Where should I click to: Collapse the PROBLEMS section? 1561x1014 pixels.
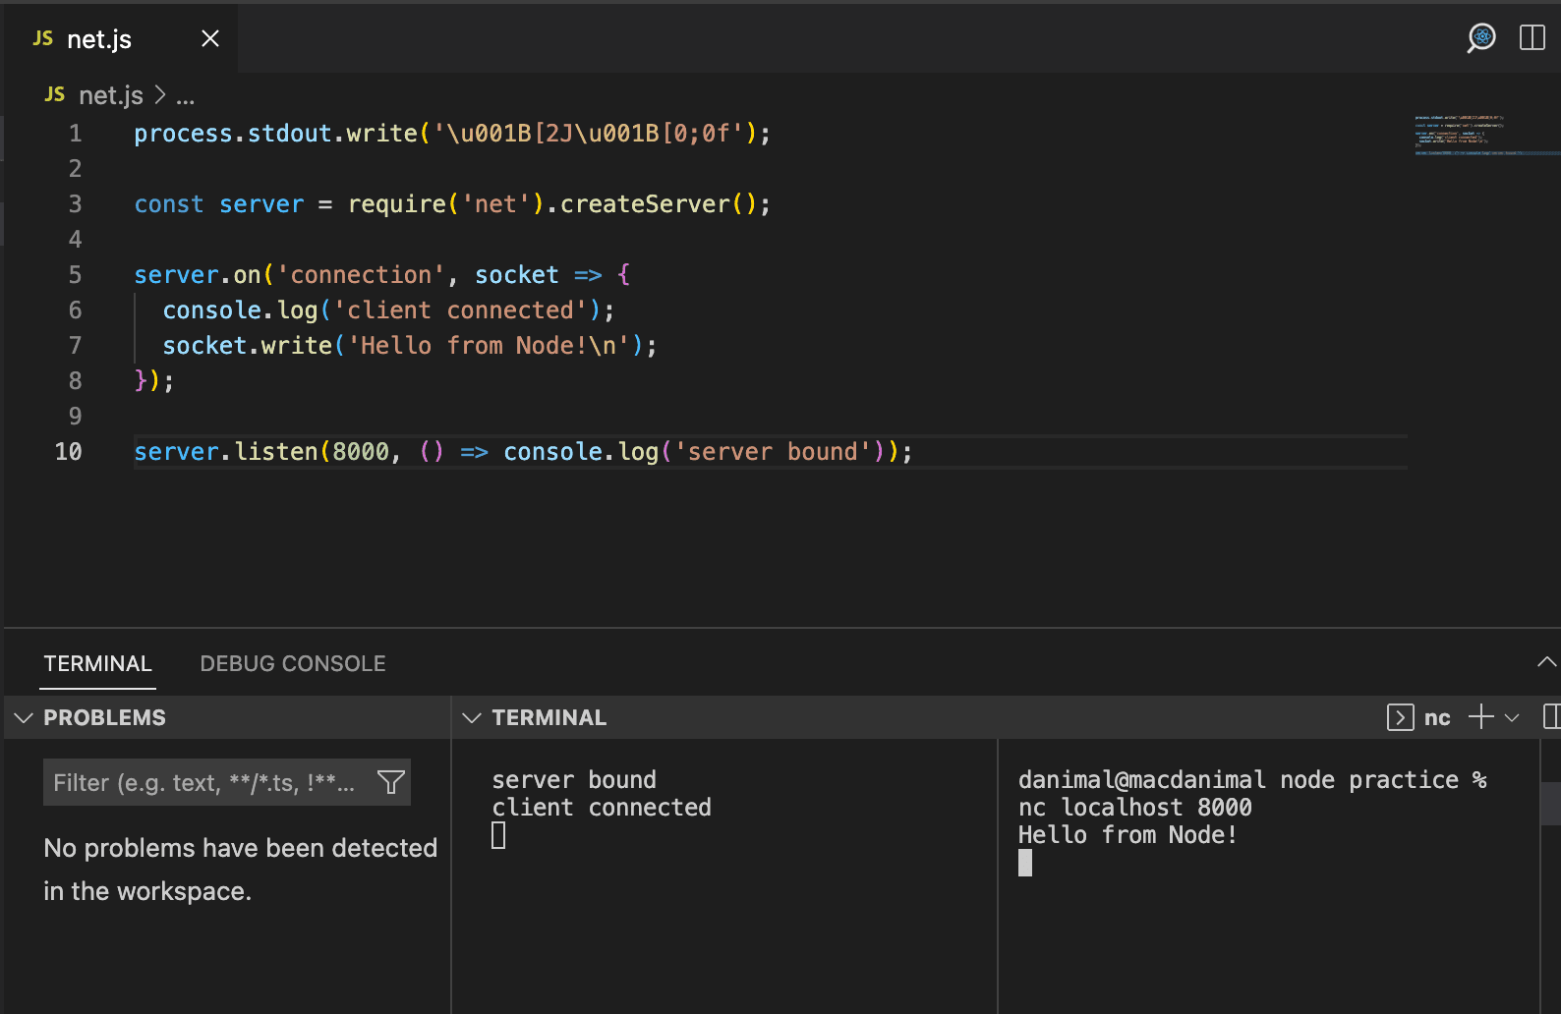point(25,718)
